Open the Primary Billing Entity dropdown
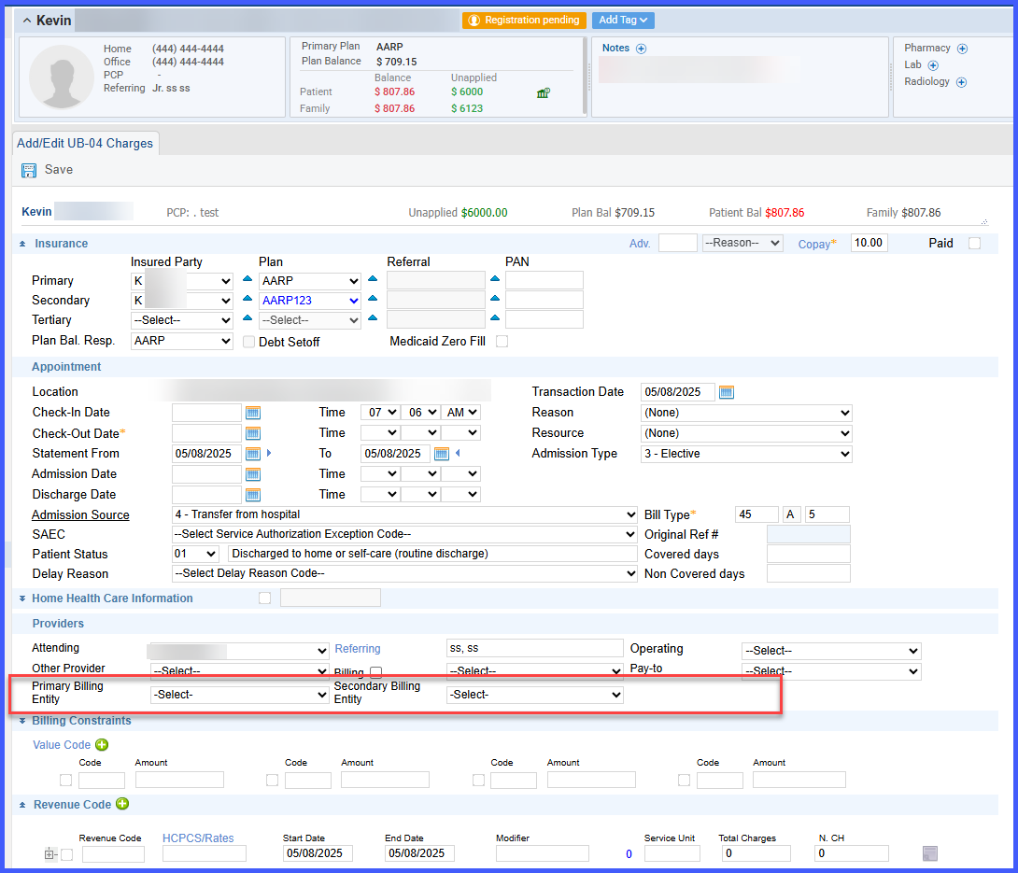 click(x=240, y=695)
